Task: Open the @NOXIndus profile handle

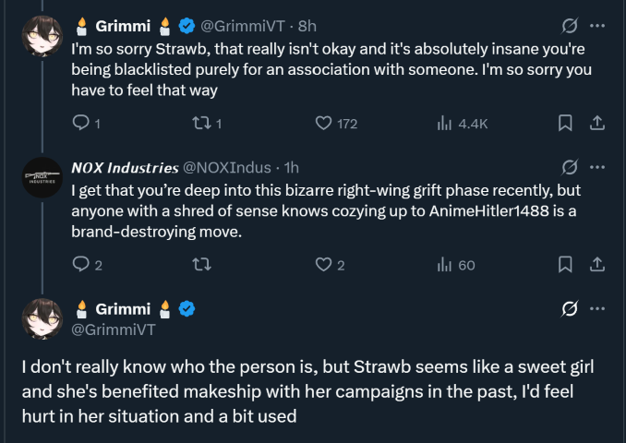Action: click(x=227, y=168)
